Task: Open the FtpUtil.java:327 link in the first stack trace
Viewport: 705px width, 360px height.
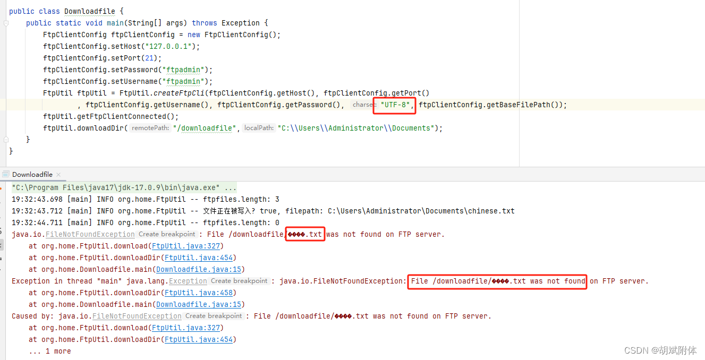Action: [x=185, y=246]
